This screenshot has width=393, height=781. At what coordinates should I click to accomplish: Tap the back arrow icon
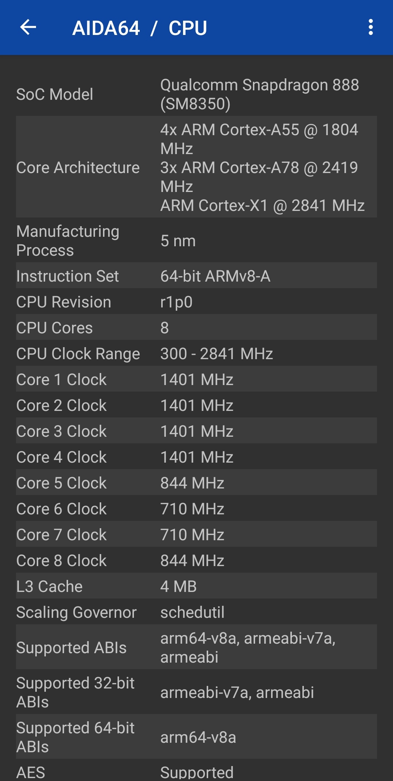(28, 27)
